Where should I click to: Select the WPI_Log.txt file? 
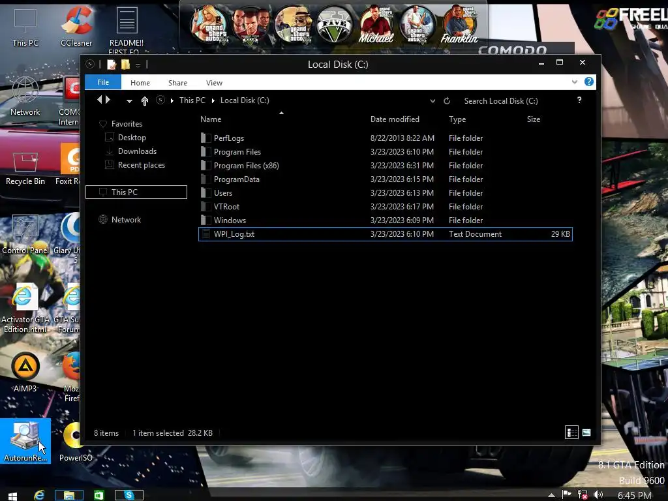[x=385, y=234]
